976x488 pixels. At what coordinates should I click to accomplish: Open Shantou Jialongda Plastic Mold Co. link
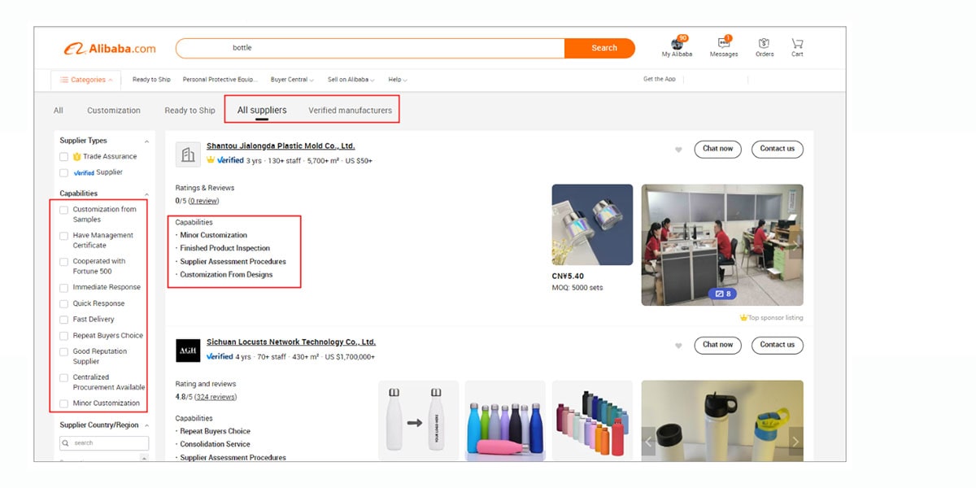coord(281,146)
